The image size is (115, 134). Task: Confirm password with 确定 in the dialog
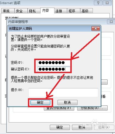pos(40,103)
